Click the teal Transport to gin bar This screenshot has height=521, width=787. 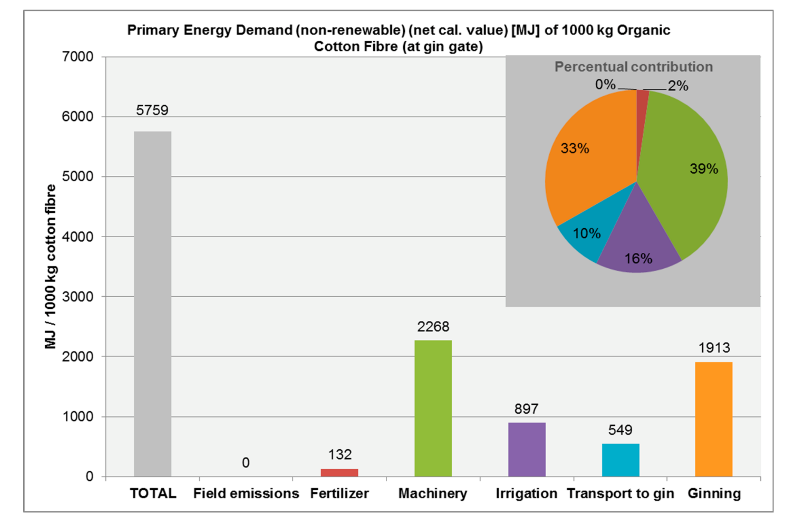tap(621, 460)
